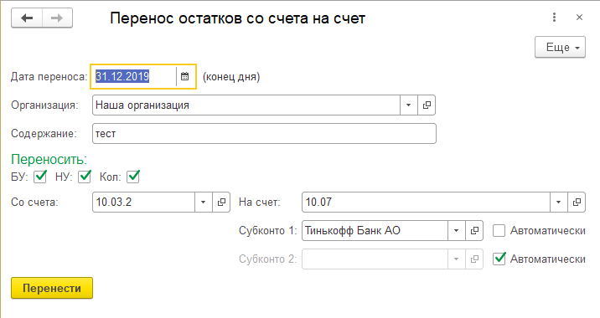Click into the Содержание text field
600x318 pixels.
click(x=264, y=133)
